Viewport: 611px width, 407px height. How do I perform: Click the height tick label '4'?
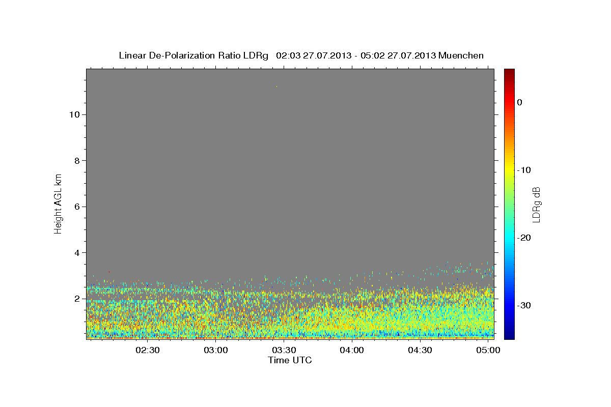pyautogui.click(x=76, y=253)
